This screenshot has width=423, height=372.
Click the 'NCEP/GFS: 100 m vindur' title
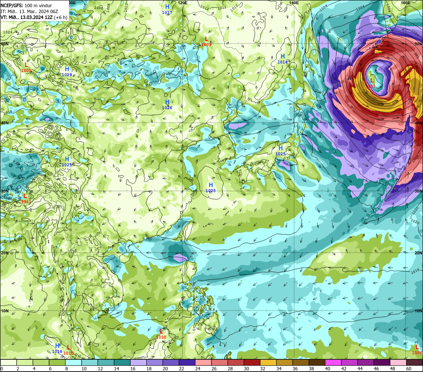coord(26,6)
